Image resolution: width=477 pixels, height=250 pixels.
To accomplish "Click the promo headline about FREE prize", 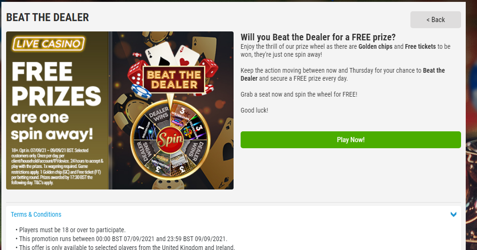I will click(x=318, y=37).
